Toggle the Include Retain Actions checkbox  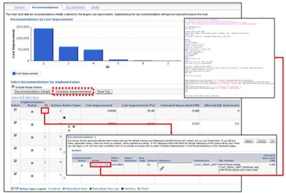pyautogui.click(x=13, y=86)
